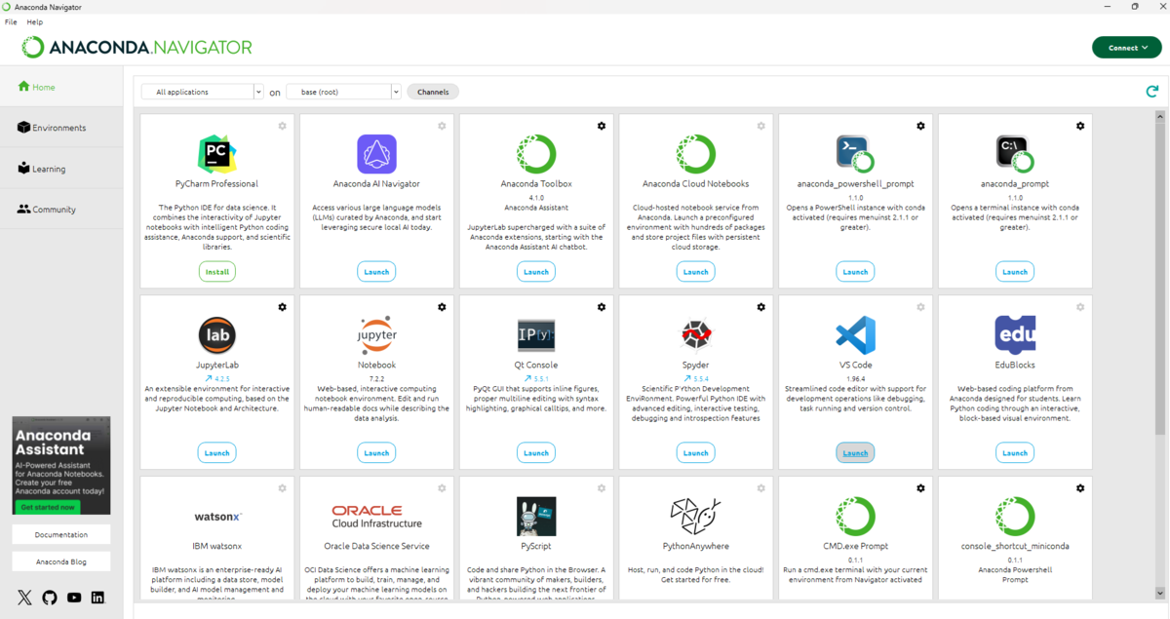Open Anaconda's LinkedIn page

(97, 598)
